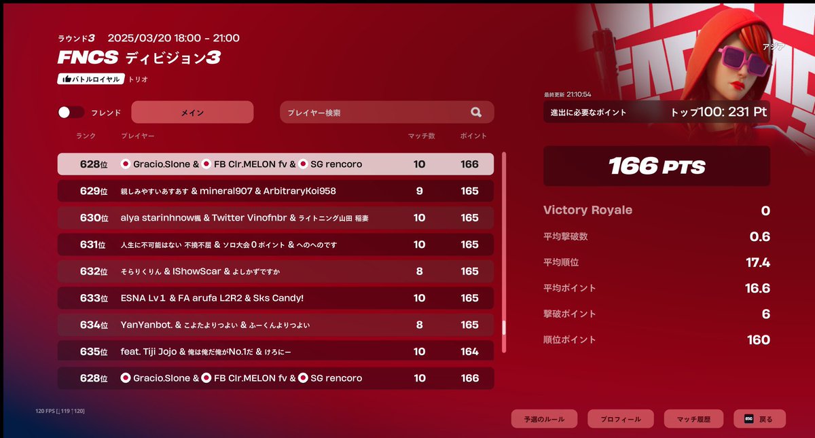Viewport: 815px width, 438px height.
Task: Select the 633位 ESNA Lv1 row
Action: (x=275, y=298)
